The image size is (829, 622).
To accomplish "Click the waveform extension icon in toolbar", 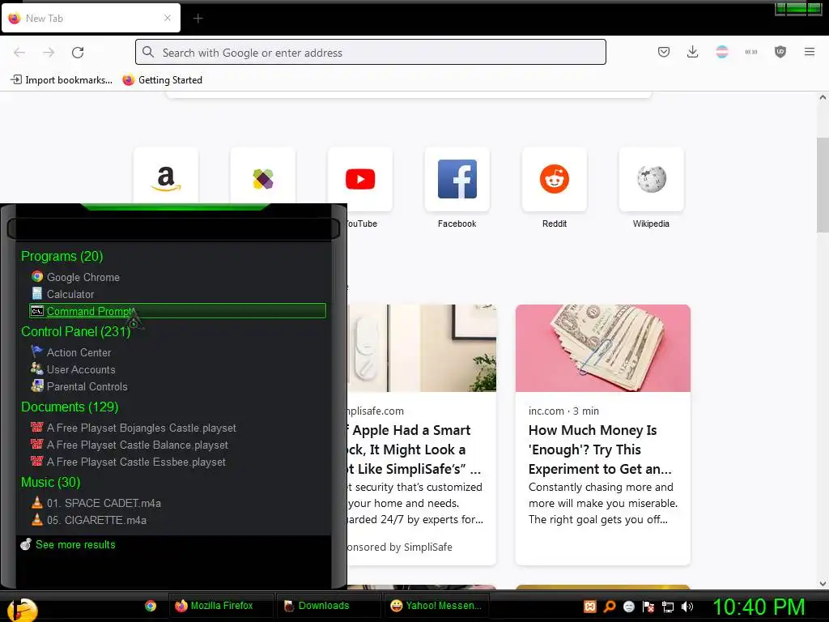I will click(x=750, y=52).
